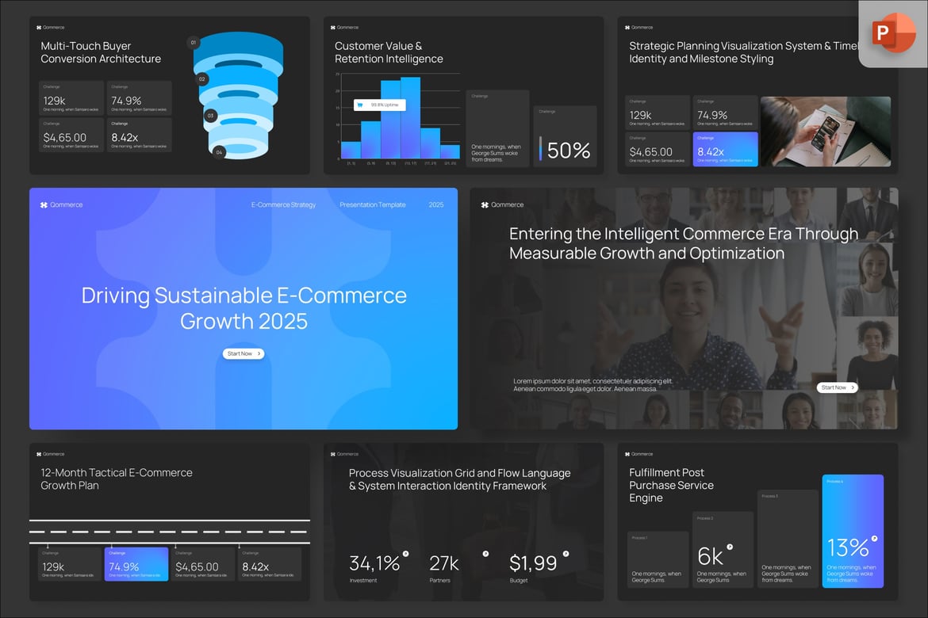Click Start Now on the blue cover slide
The height and width of the screenshot is (618, 928).
tap(244, 353)
